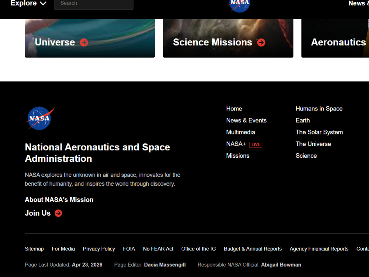
Task: Open the Universe topic card
Action: (90, 38)
